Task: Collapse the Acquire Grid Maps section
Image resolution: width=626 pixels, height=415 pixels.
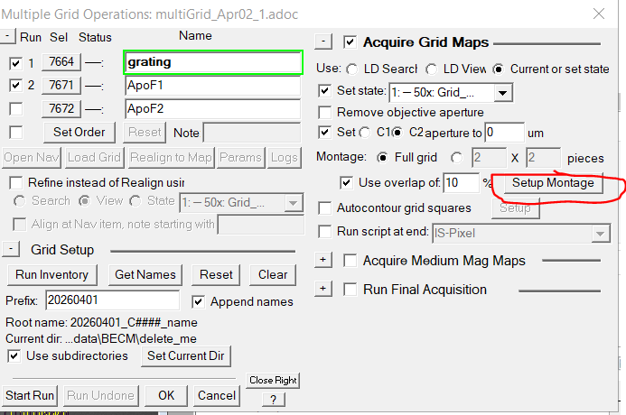Action: (x=323, y=41)
